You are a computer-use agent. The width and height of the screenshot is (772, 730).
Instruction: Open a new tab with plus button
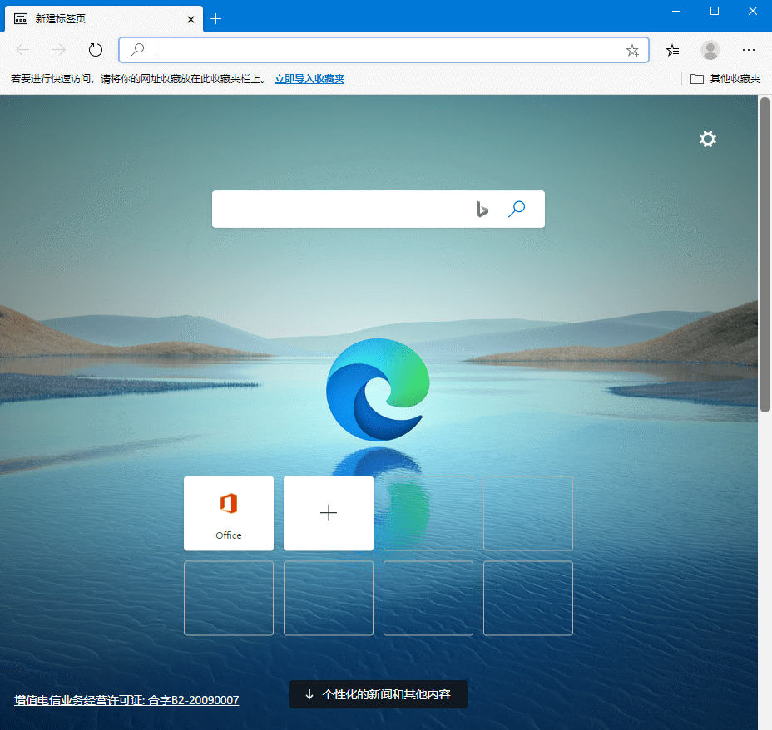tap(216, 18)
